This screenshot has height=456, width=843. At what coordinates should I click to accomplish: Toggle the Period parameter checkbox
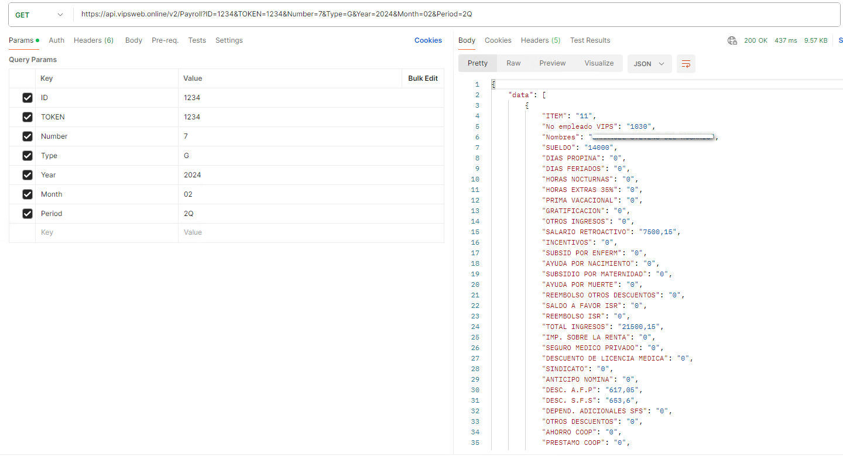(x=27, y=214)
